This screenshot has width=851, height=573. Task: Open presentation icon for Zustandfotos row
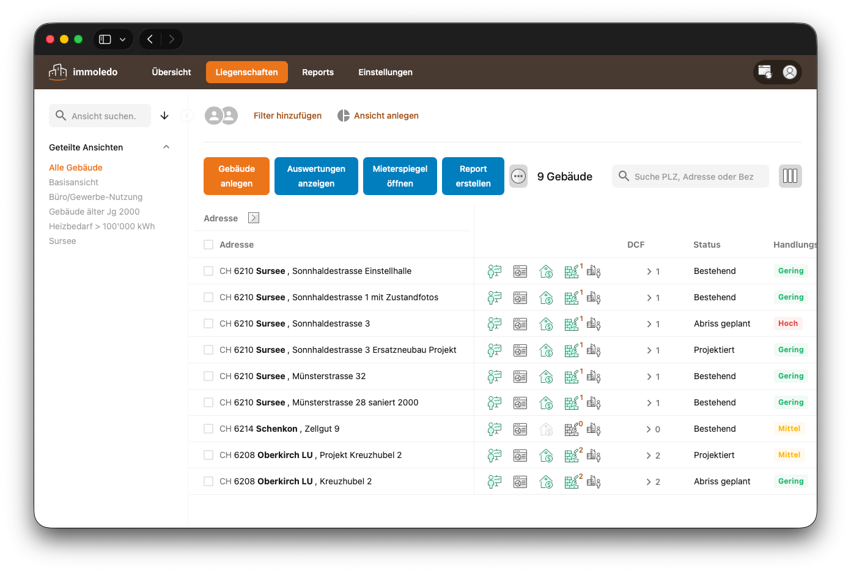click(495, 297)
